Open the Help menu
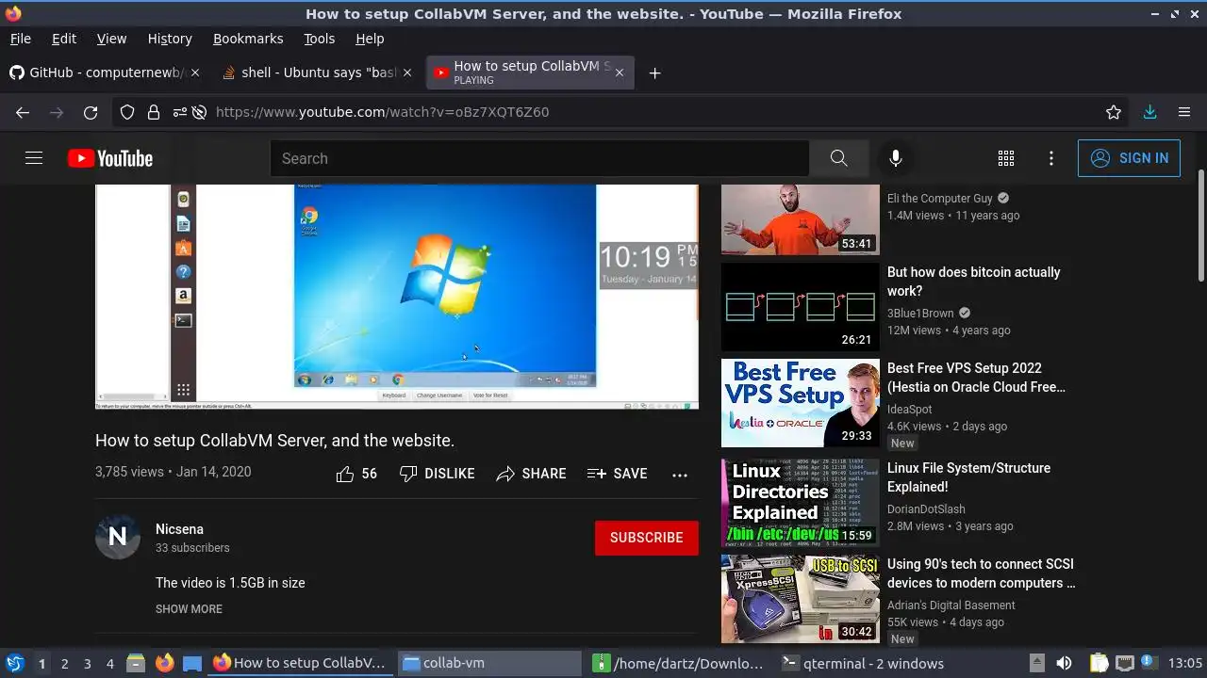 point(370,39)
